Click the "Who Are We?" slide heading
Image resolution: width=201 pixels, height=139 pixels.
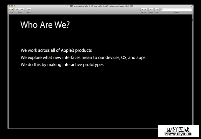coord(45,25)
